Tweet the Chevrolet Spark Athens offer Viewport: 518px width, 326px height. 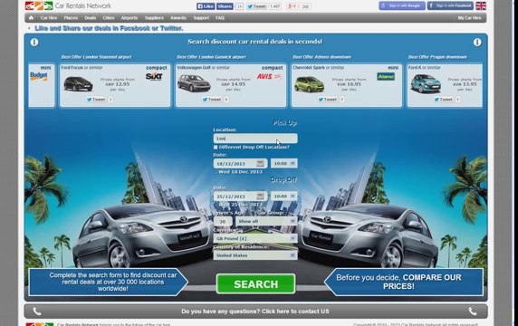tap(328, 99)
